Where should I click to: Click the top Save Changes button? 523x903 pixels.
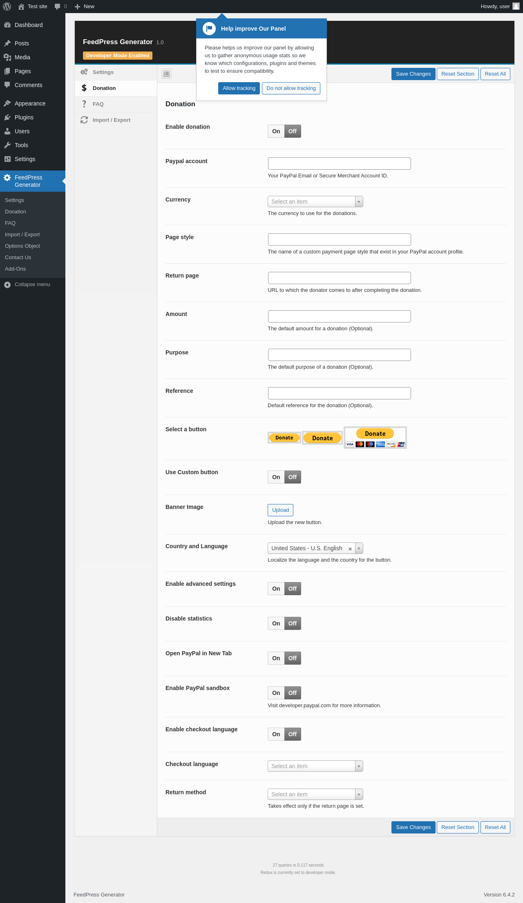pos(413,74)
